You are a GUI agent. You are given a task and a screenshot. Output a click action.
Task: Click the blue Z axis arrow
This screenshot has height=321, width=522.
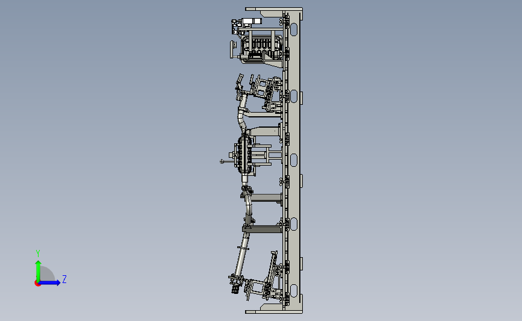(50, 282)
